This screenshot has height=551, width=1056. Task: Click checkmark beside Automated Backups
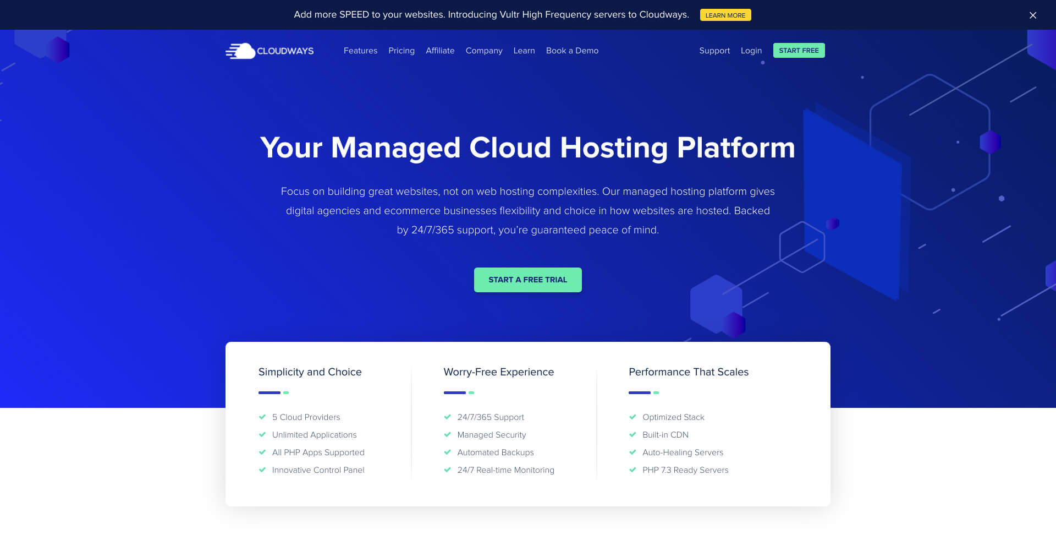[448, 452]
